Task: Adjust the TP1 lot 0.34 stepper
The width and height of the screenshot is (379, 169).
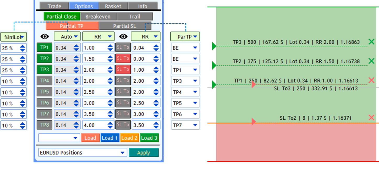Action: (x=76, y=48)
